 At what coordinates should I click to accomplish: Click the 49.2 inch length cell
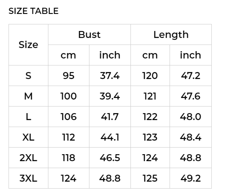(x=190, y=178)
